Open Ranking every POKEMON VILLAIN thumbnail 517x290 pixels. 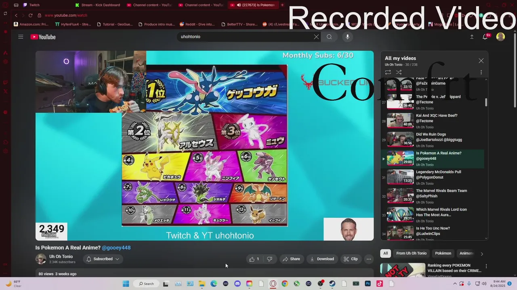(x=403, y=270)
